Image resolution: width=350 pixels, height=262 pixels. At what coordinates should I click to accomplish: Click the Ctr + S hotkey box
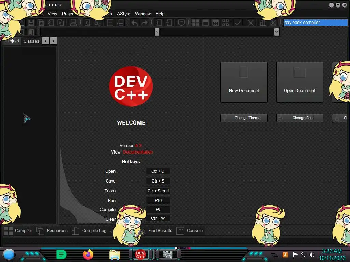158,181
